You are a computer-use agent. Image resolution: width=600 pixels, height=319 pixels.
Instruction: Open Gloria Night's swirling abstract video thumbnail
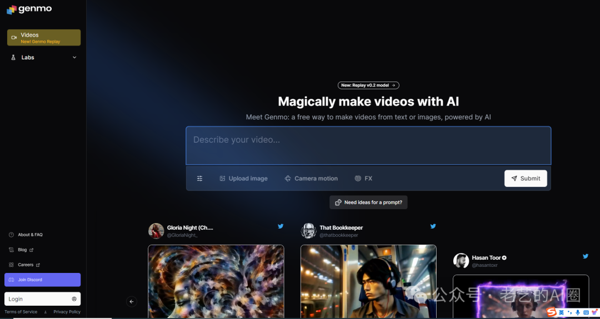216,281
